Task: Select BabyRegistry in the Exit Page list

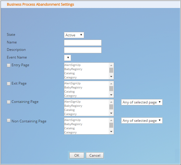Action: [x=73, y=88]
